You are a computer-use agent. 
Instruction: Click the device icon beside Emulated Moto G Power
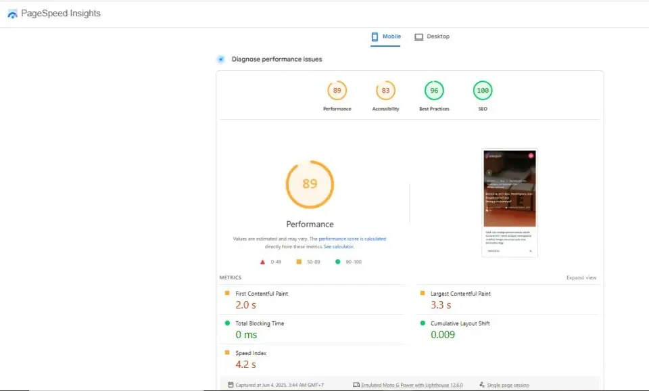(x=356, y=385)
